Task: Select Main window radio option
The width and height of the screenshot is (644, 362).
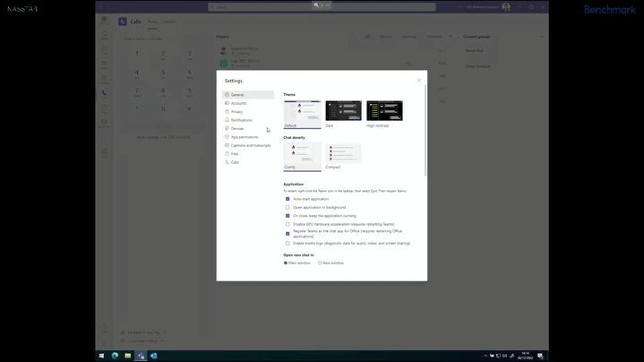Action: [286, 263]
